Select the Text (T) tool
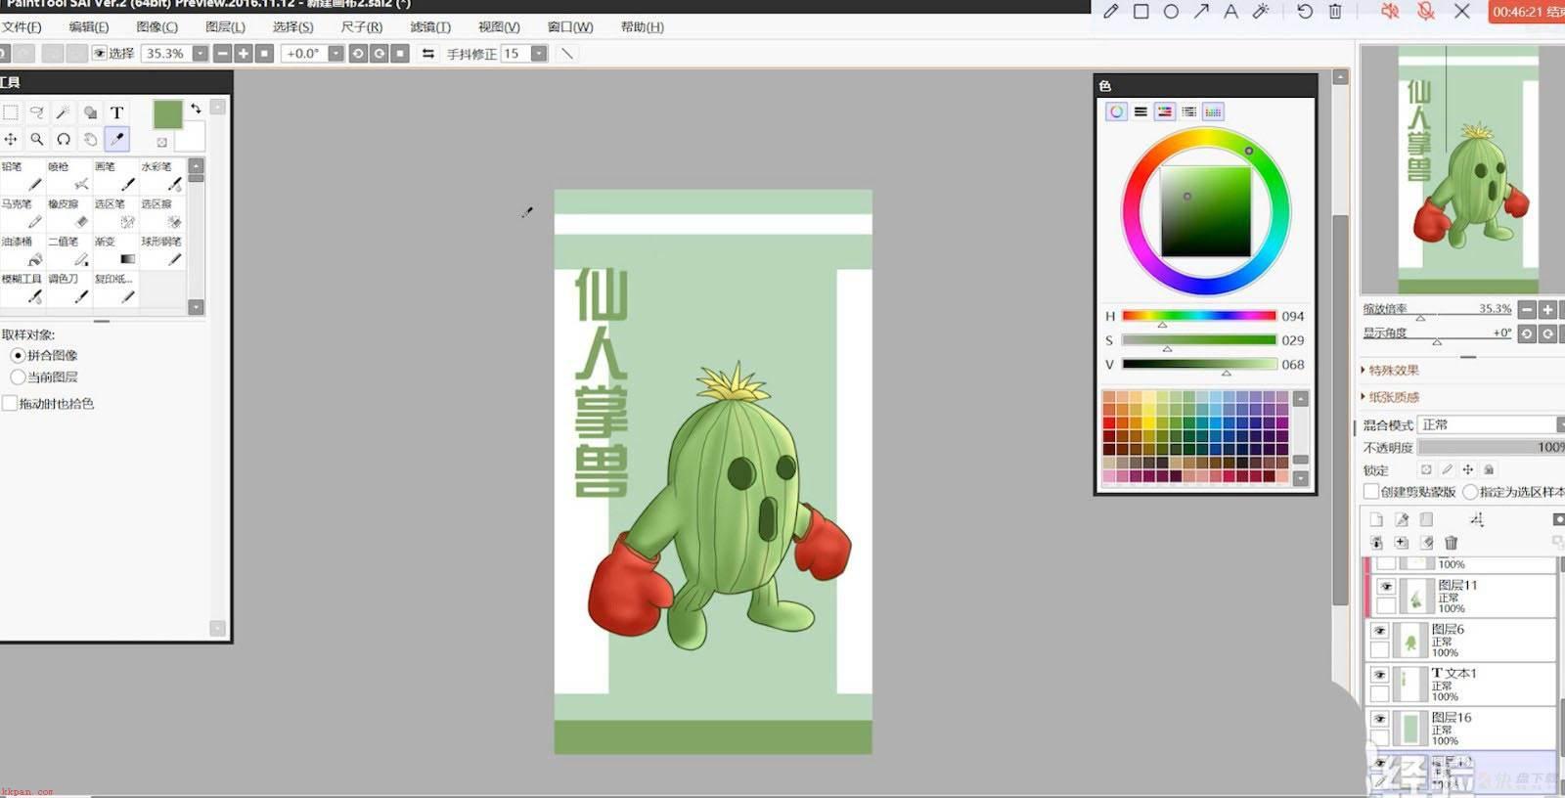The width and height of the screenshot is (1565, 798). pyautogui.click(x=116, y=112)
